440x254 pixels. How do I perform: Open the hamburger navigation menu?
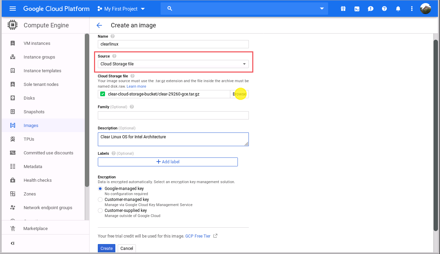(x=13, y=9)
